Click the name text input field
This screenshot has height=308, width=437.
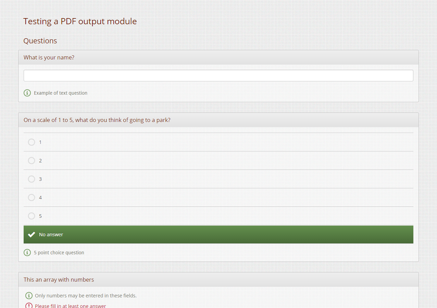coord(218,76)
